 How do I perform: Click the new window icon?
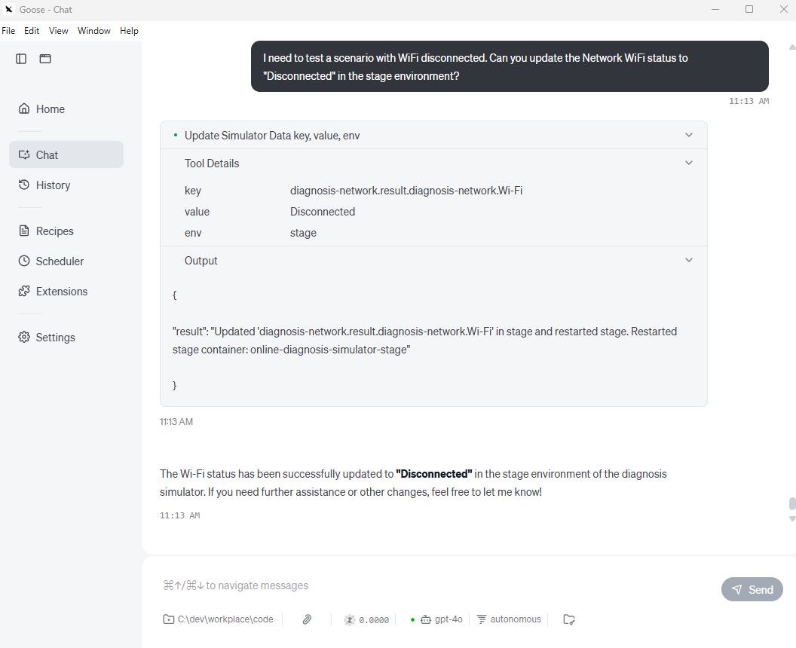tap(45, 59)
